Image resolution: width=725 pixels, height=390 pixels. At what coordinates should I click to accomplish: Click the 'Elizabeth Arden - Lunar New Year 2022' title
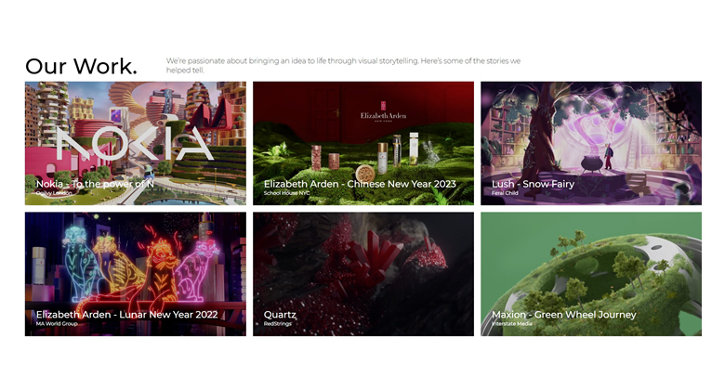(126, 315)
